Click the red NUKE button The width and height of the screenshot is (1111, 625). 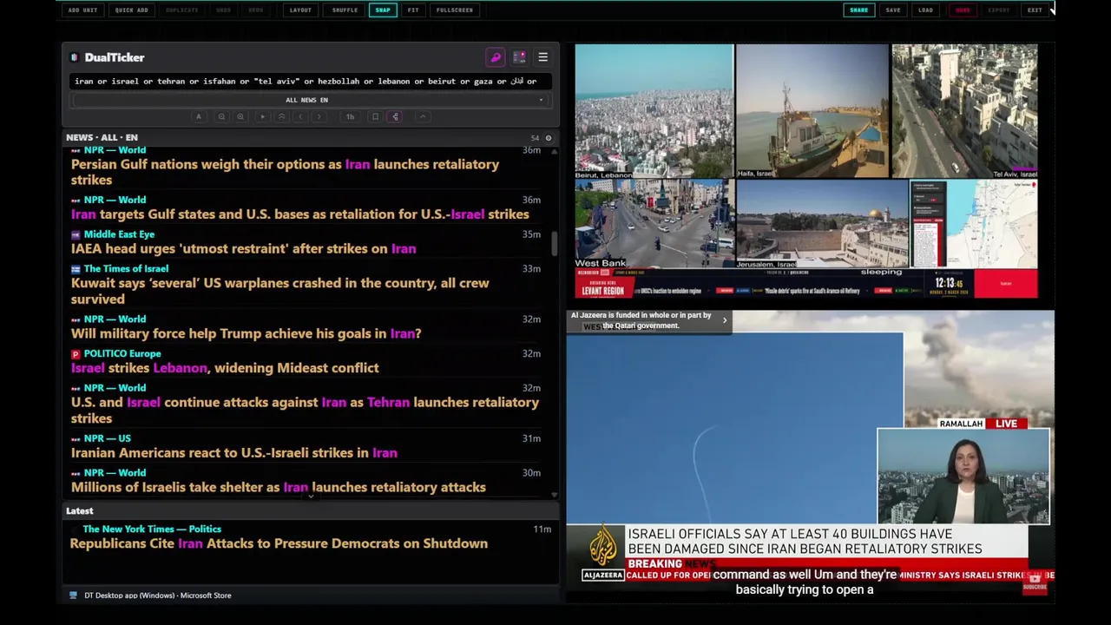point(963,10)
